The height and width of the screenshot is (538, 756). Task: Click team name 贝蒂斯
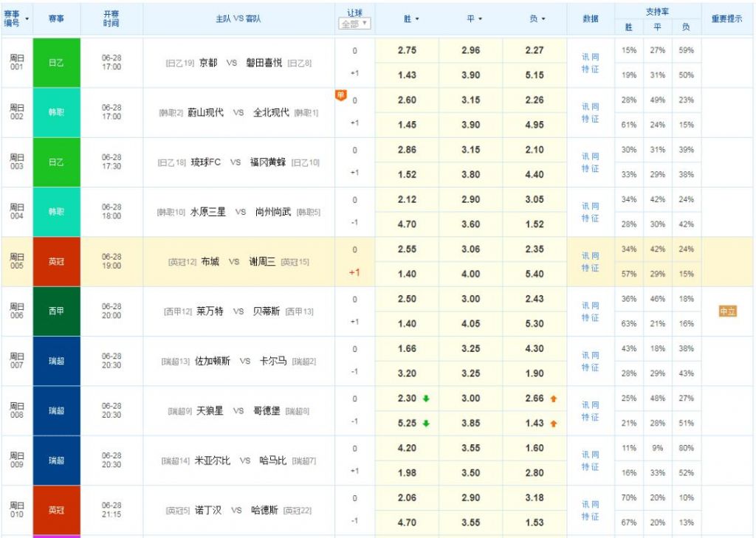point(266,311)
